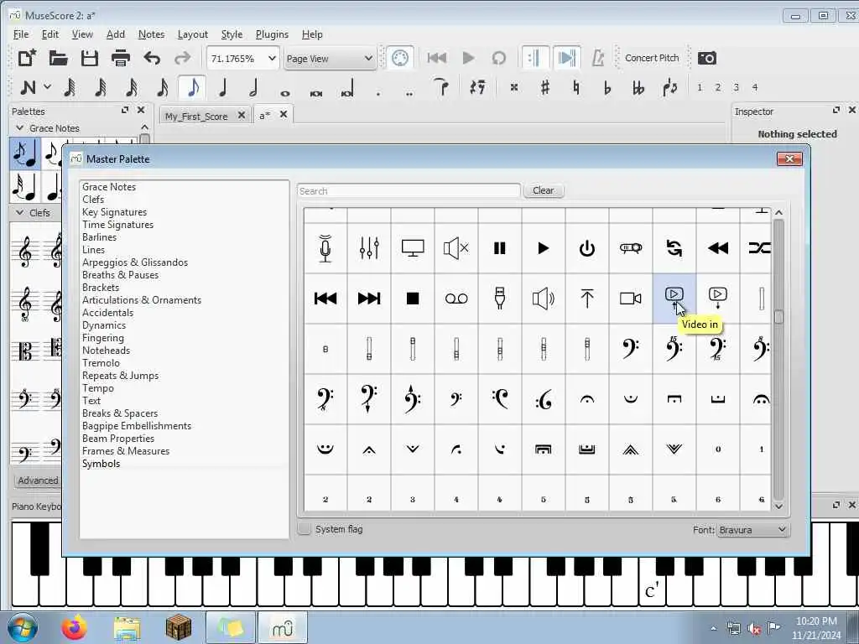This screenshot has height=644, width=859.
Task: Select the mixer sliders symbol
Action: pos(369,248)
